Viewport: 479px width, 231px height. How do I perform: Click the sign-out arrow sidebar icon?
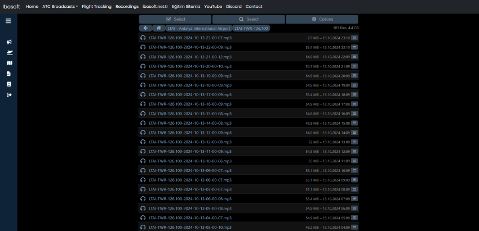point(8,94)
